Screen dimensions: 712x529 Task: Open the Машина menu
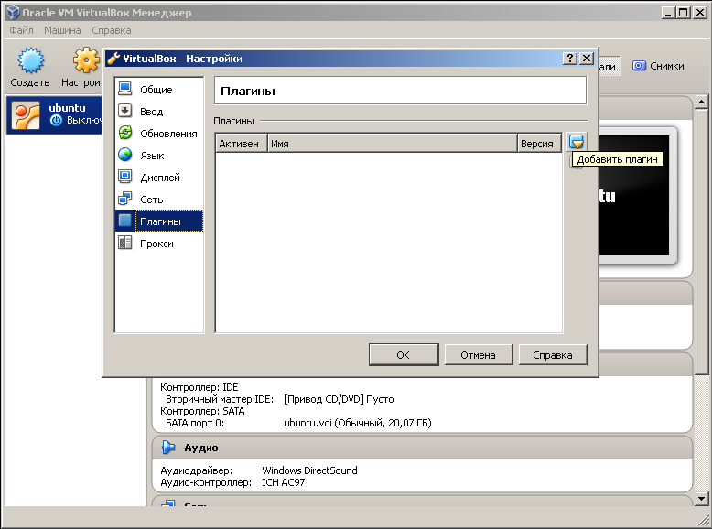click(x=62, y=30)
